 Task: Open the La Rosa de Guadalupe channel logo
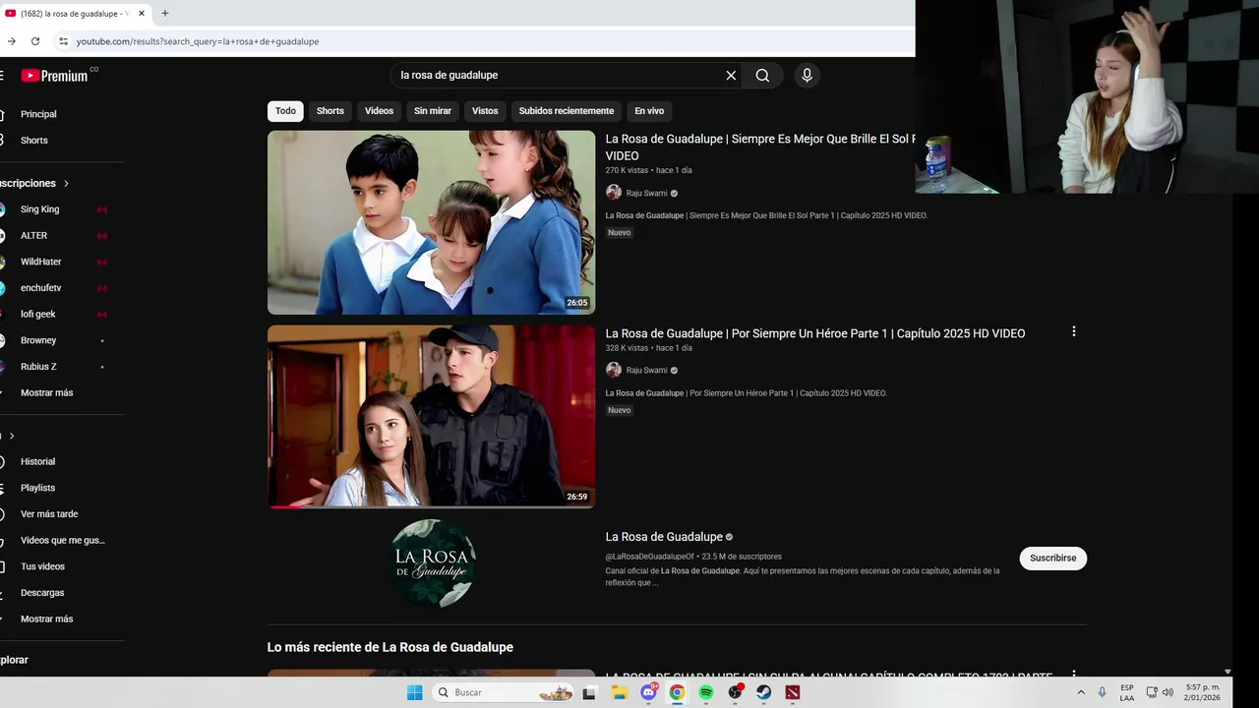[433, 563]
